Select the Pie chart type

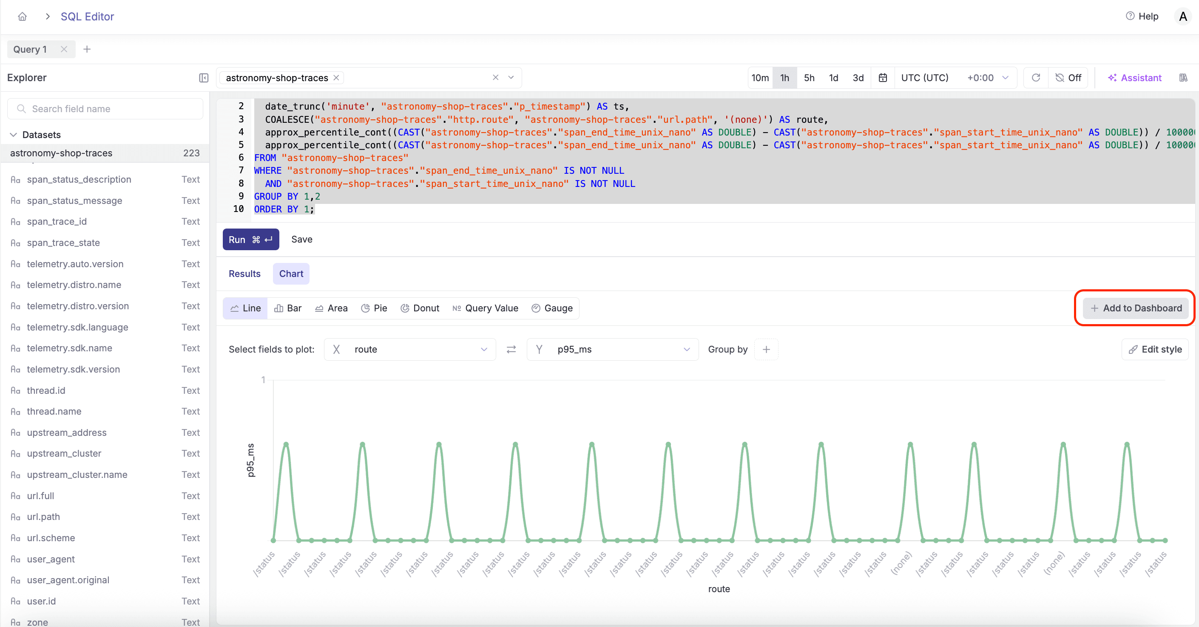pyautogui.click(x=374, y=308)
